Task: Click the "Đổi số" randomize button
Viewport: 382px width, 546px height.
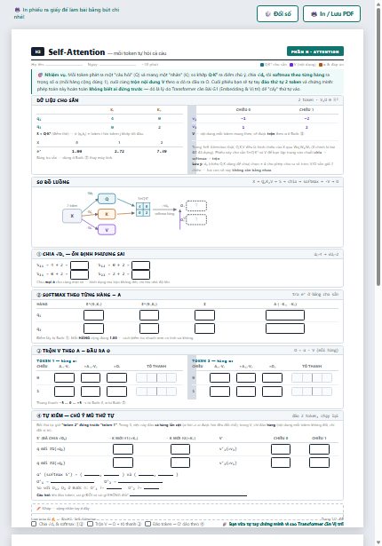Action: point(277,14)
